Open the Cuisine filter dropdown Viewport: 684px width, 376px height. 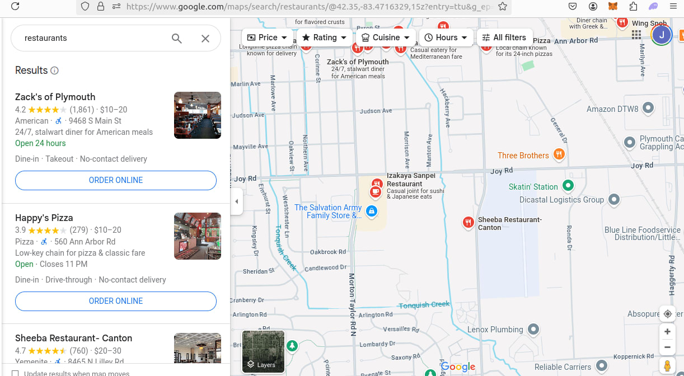click(386, 37)
